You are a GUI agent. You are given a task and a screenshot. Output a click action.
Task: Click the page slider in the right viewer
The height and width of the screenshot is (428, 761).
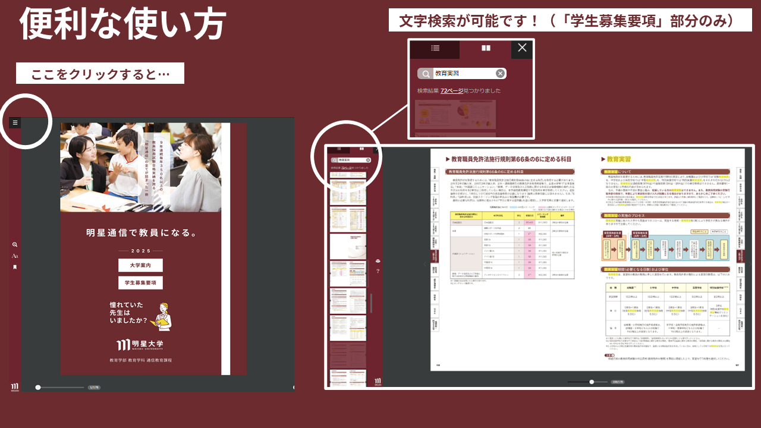click(591, 383)
